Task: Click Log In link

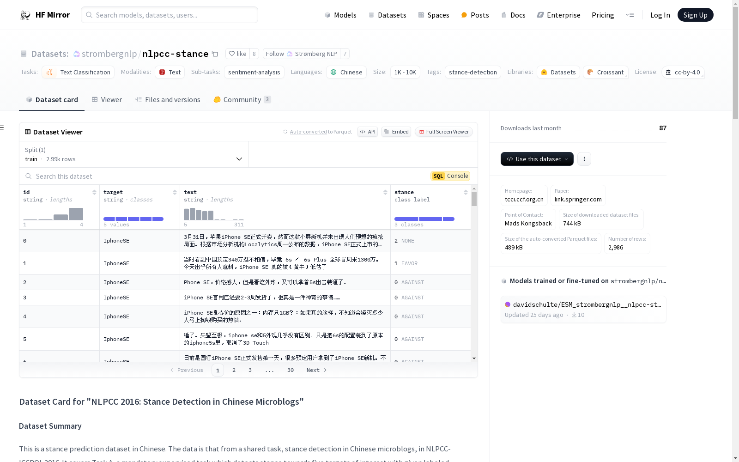Action: coord(660,15)
